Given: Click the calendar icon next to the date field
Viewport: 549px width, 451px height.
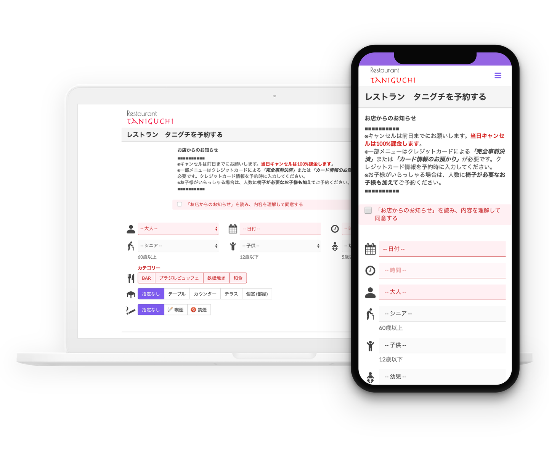Looking at the screenshot, I should (x=233, y=229).
